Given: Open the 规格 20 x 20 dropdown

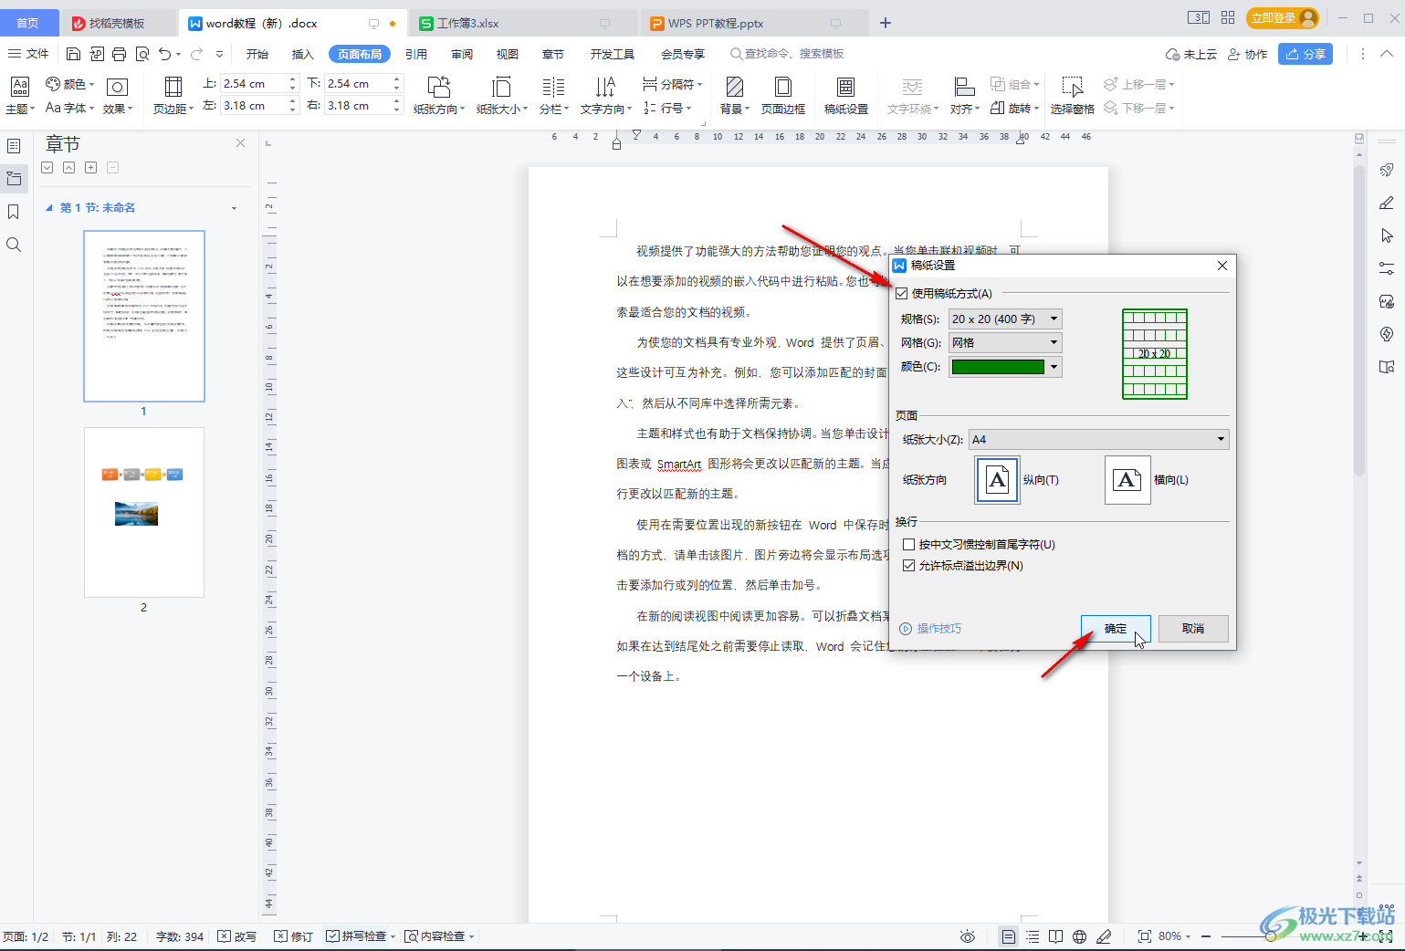Looking at the screenshot, I should tap(1005, 319).
